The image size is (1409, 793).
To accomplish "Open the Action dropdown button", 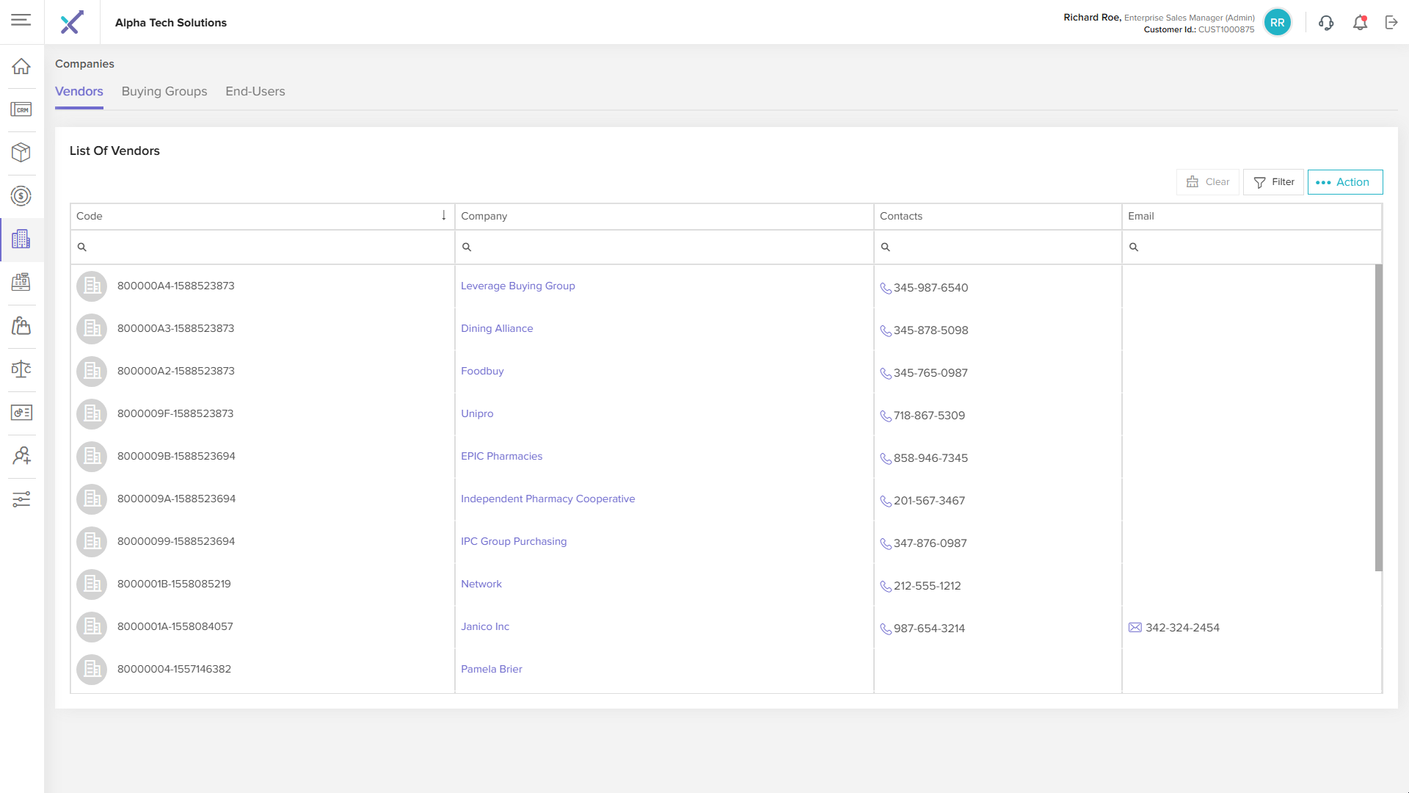I will [1344, 182].
